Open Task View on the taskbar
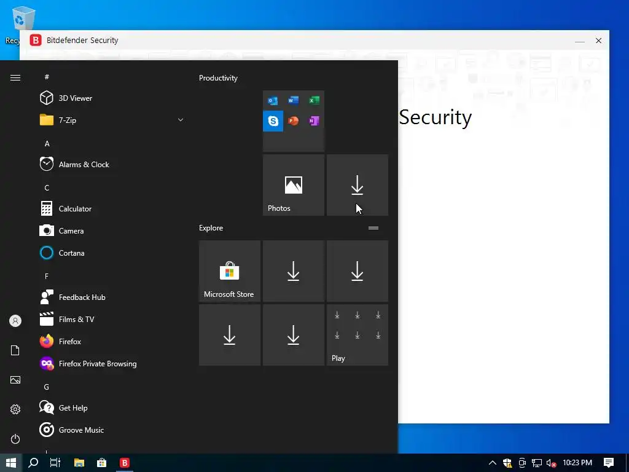This screenshot has height=472, width=629. tap(55, 463)
